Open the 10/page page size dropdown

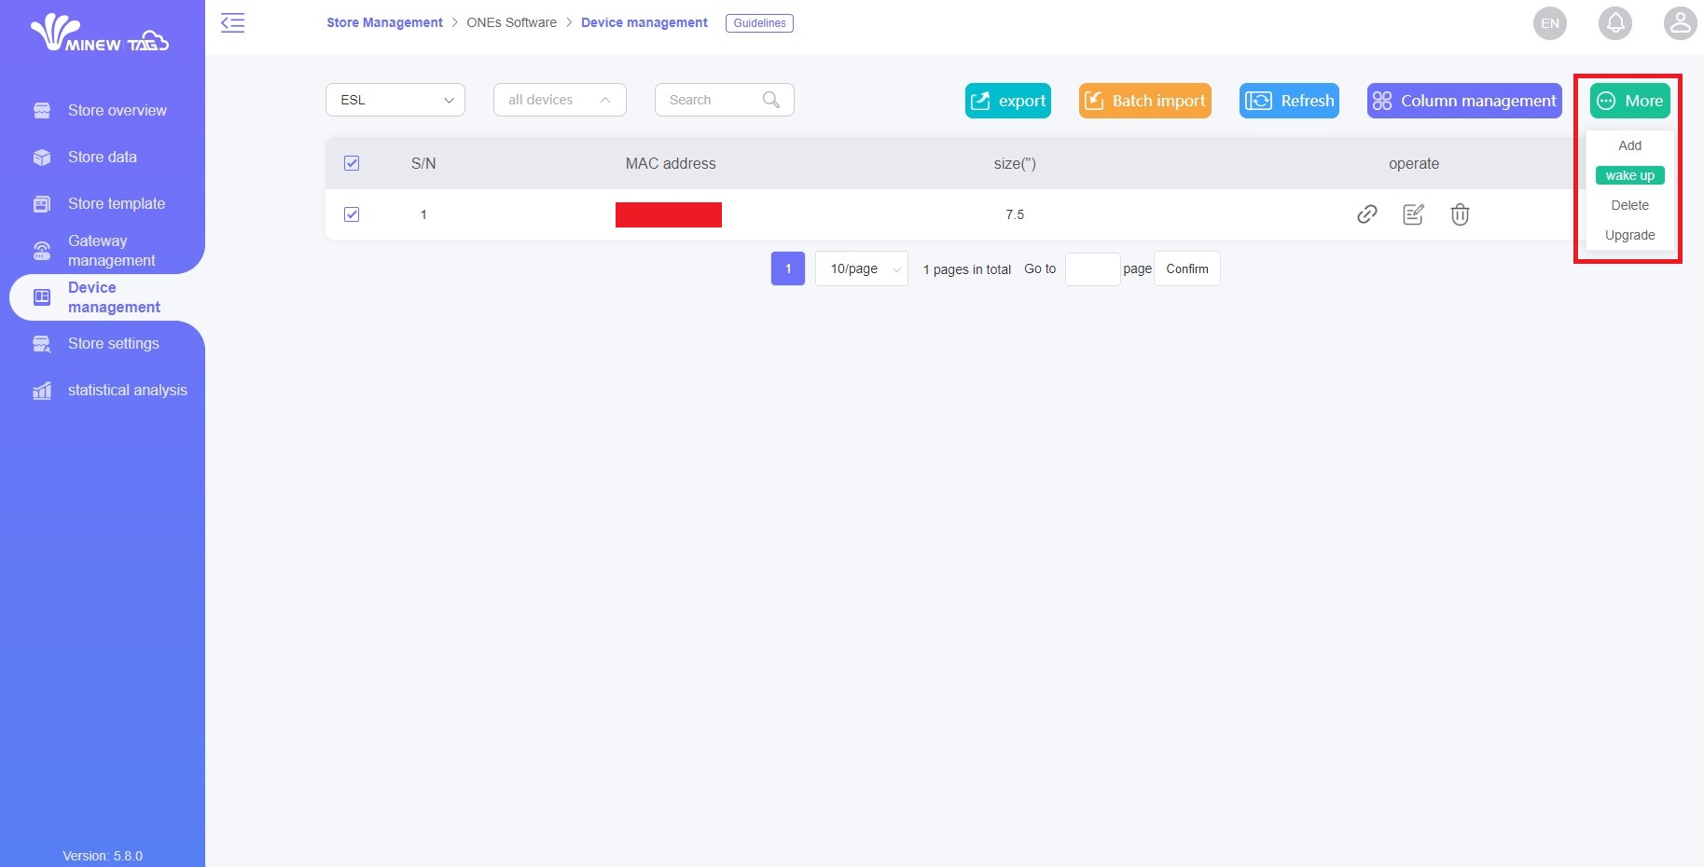(861, 268)
